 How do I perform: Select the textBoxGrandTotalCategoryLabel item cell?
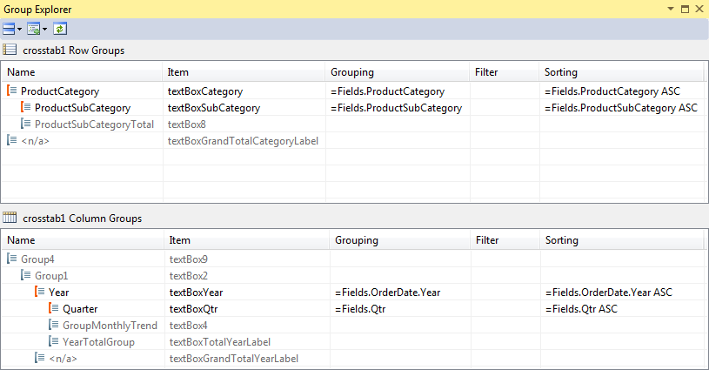pos(244,141)
